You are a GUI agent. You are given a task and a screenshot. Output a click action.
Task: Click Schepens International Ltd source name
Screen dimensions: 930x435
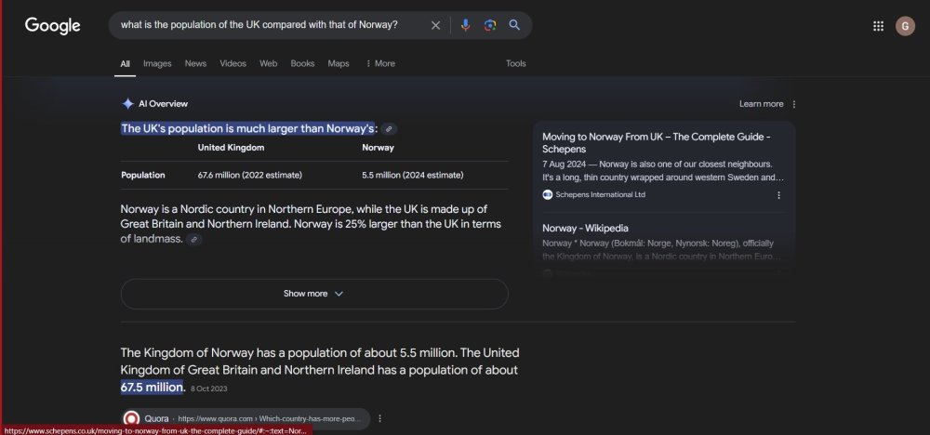tap(600, 194)
